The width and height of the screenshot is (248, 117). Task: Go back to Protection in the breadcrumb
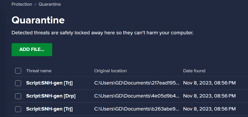click(x=22, y=4)
